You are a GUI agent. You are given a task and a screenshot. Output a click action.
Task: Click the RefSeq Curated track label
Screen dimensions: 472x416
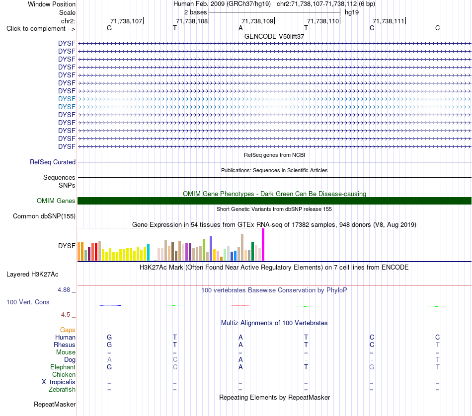pos(53,162)
